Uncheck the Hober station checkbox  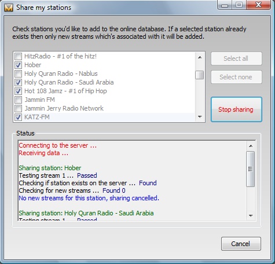[x=19, y=65]
